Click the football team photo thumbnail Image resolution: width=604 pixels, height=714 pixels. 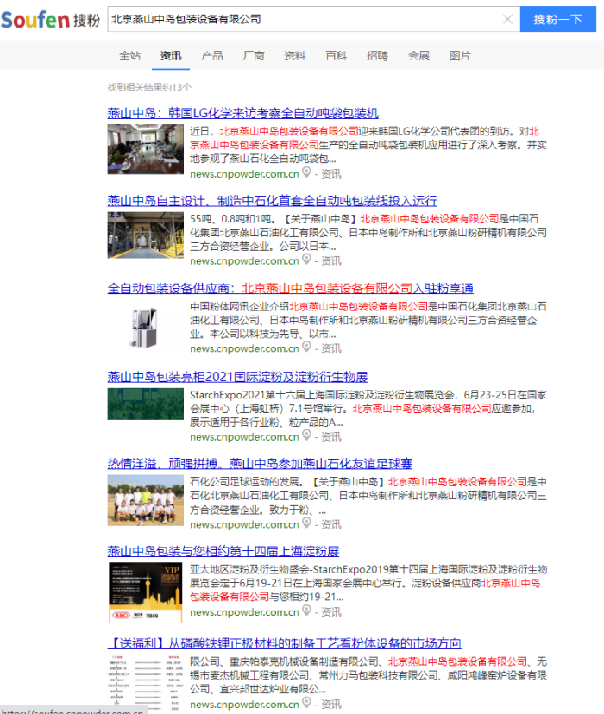coord(146,500)
